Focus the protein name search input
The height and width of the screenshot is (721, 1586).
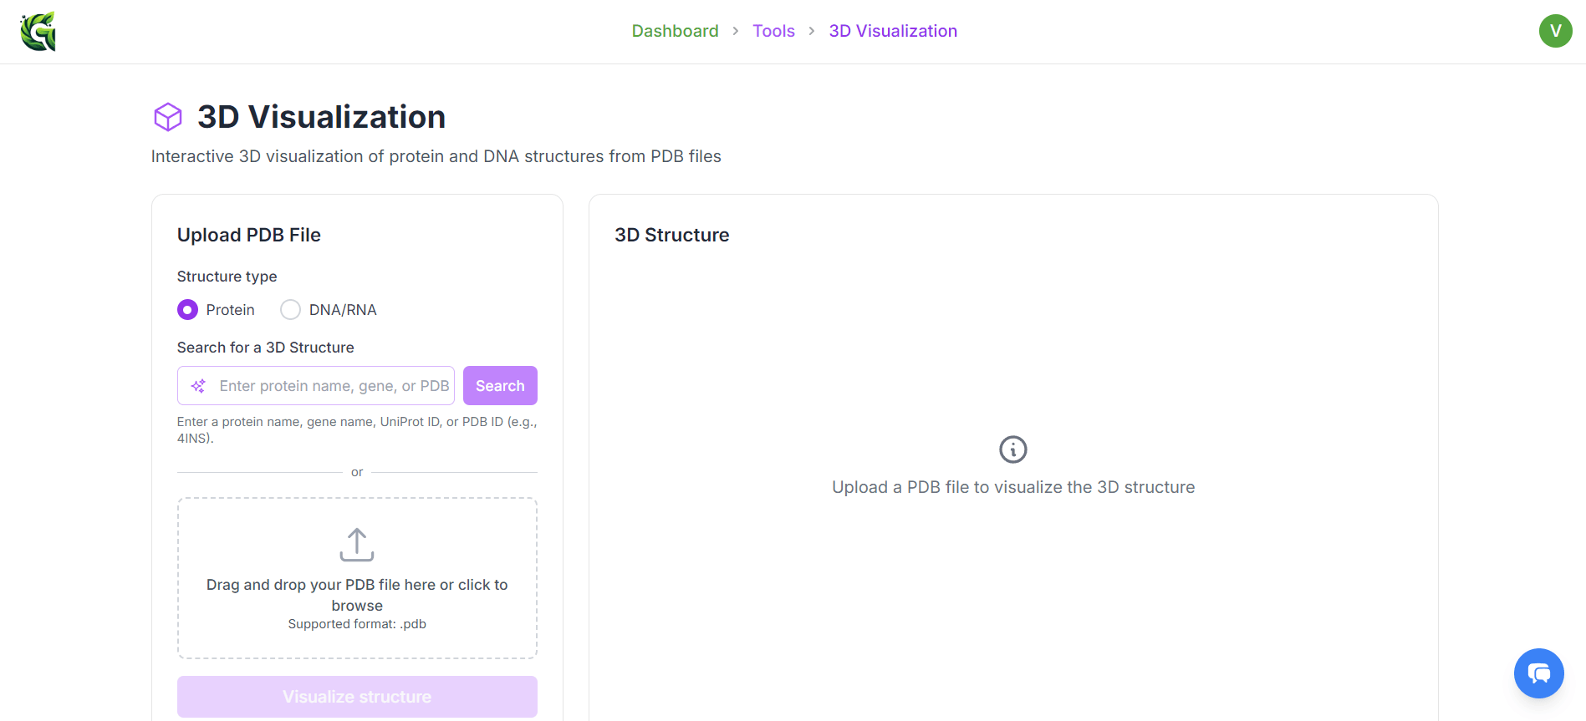(333, 386)
